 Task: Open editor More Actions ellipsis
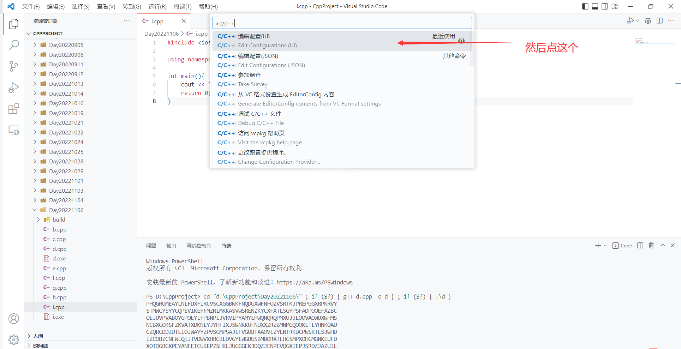(x=671, y=21)
